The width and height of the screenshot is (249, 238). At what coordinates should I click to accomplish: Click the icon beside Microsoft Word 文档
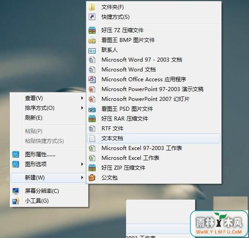(92, 70)
